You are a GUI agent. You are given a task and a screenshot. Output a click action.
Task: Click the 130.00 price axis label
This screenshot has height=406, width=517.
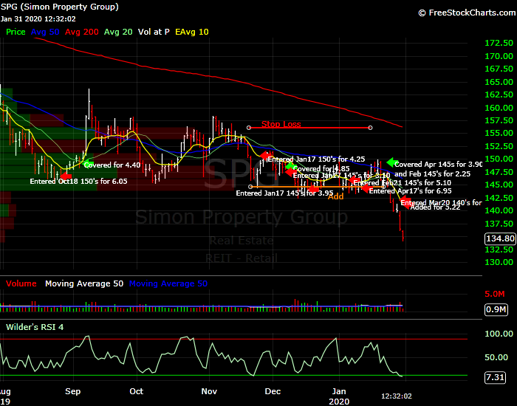pyautogui.click(x=499, y=262)
